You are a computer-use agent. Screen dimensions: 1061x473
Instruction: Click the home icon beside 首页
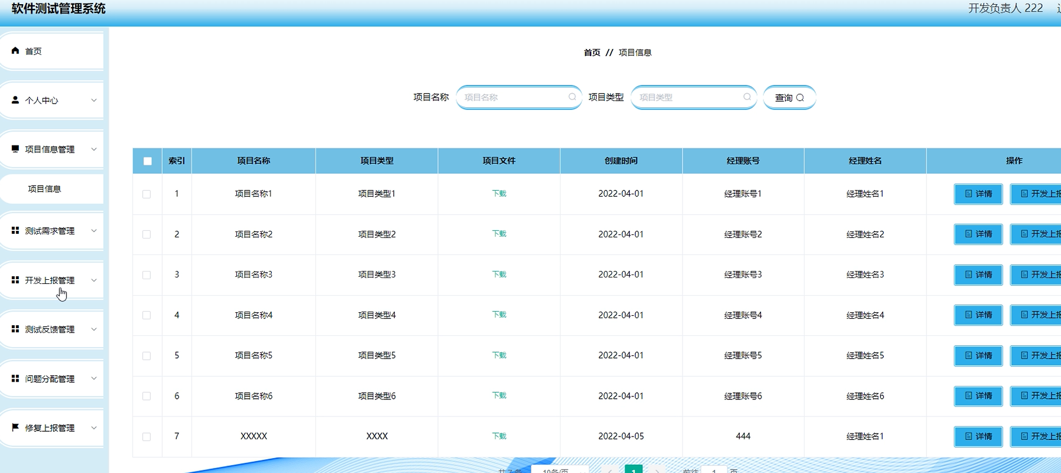tap(15, 51)
